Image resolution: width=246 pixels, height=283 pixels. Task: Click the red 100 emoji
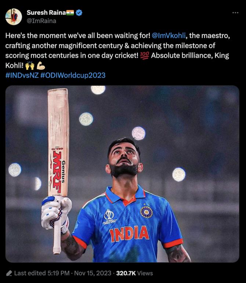145,55
